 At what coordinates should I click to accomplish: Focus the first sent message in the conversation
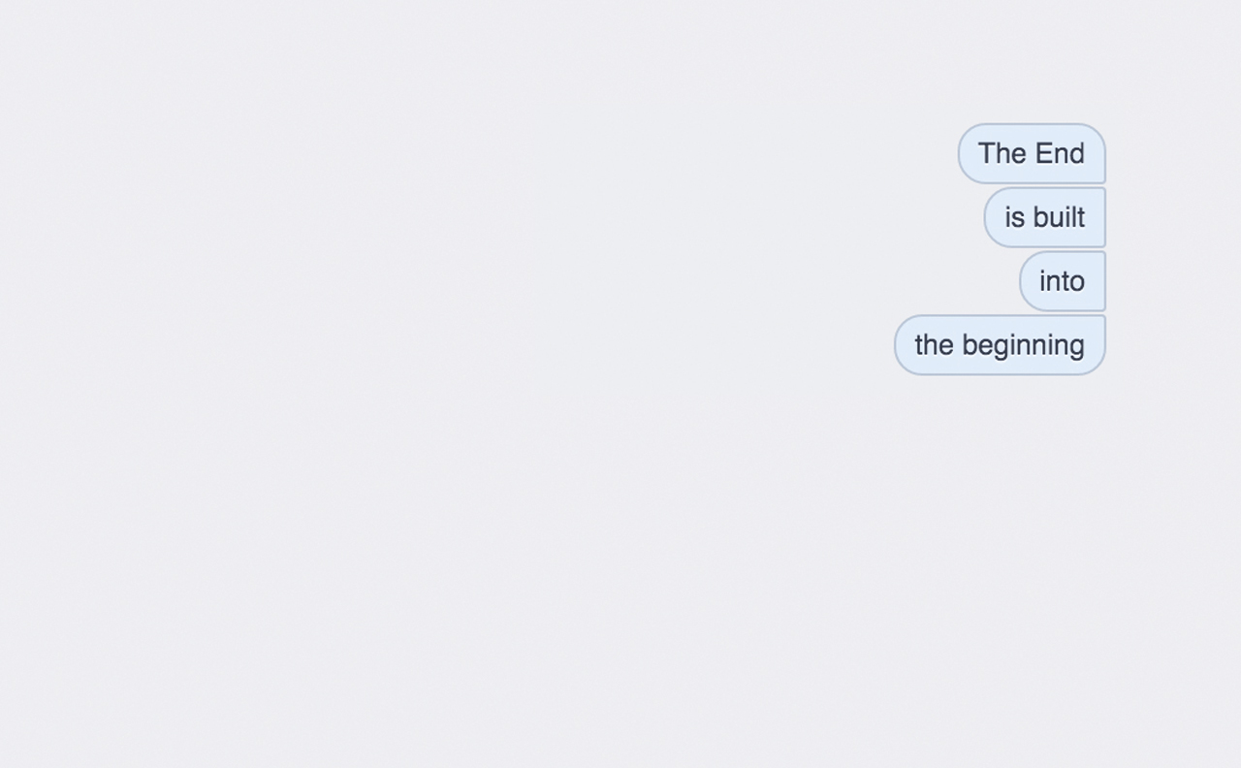point(1032,153)
